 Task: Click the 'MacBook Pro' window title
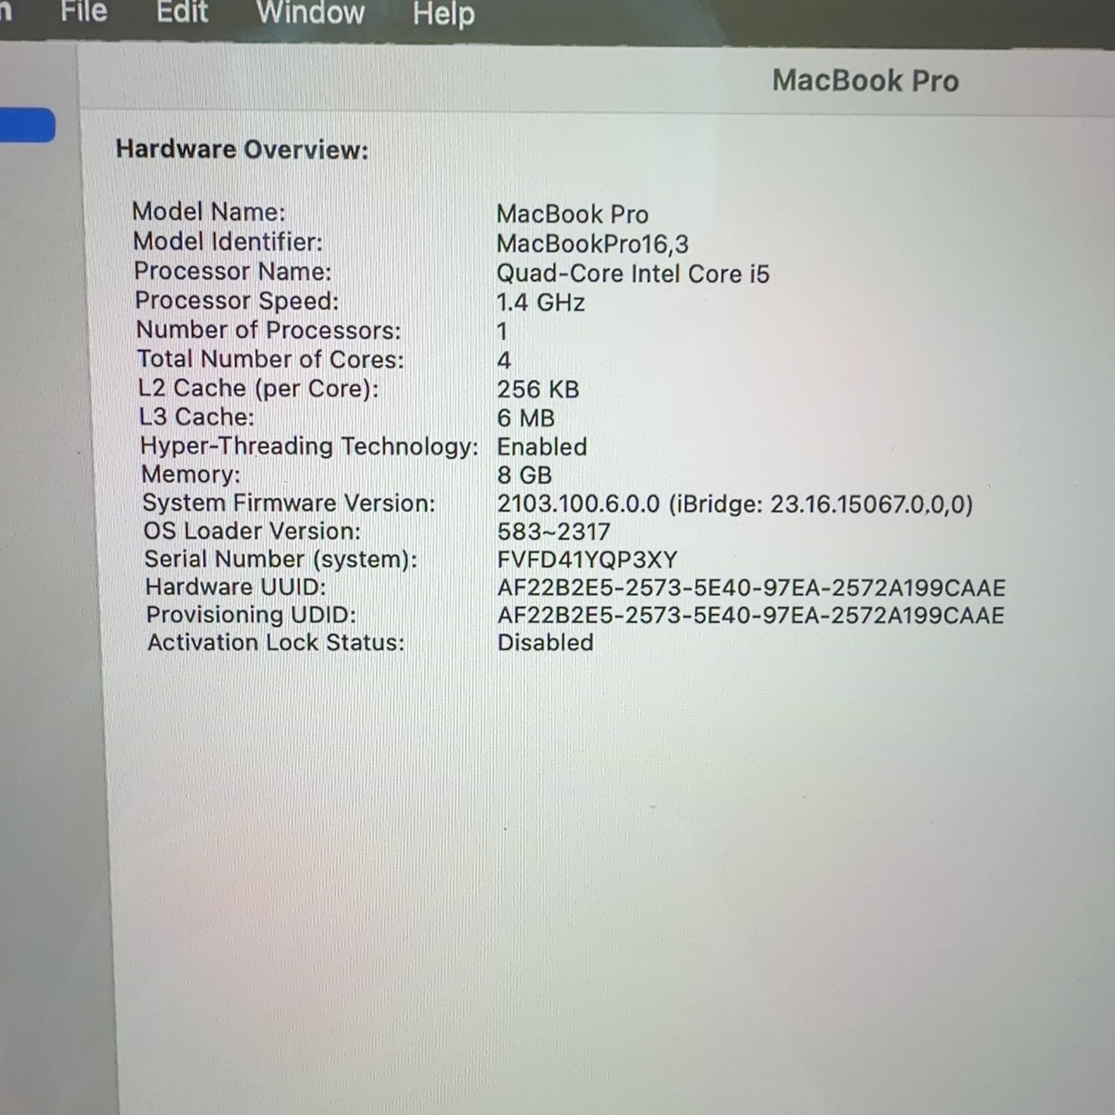point(865,80)
